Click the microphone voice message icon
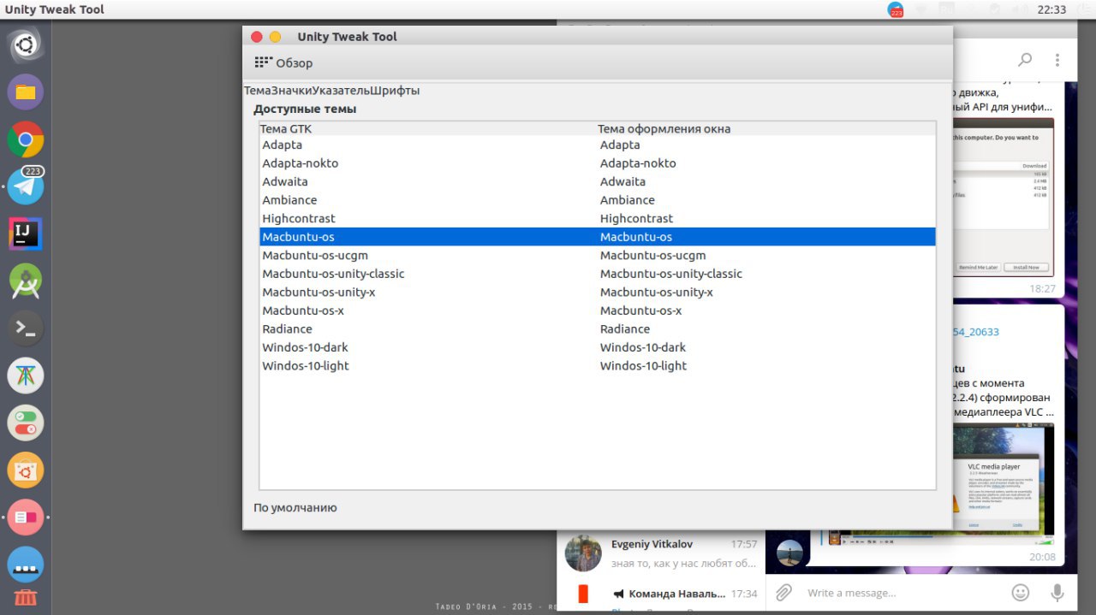The width and height of the screenshot is (1096, 615). coord(1057,592)
